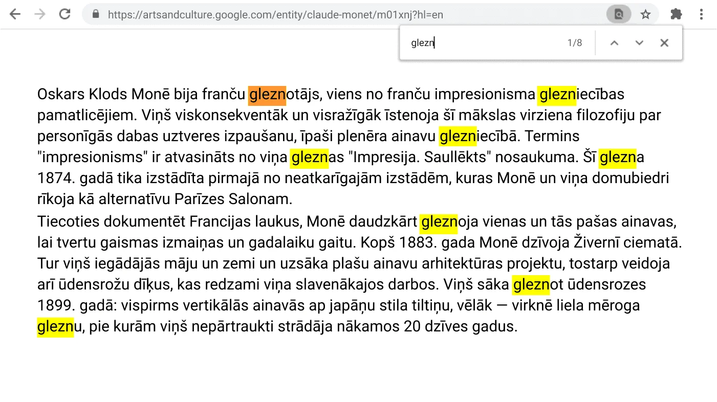Image resolution: width=717 pixels, height=402 pixels.
Task: Navigate back to the previous page
Action: point(15,14)
